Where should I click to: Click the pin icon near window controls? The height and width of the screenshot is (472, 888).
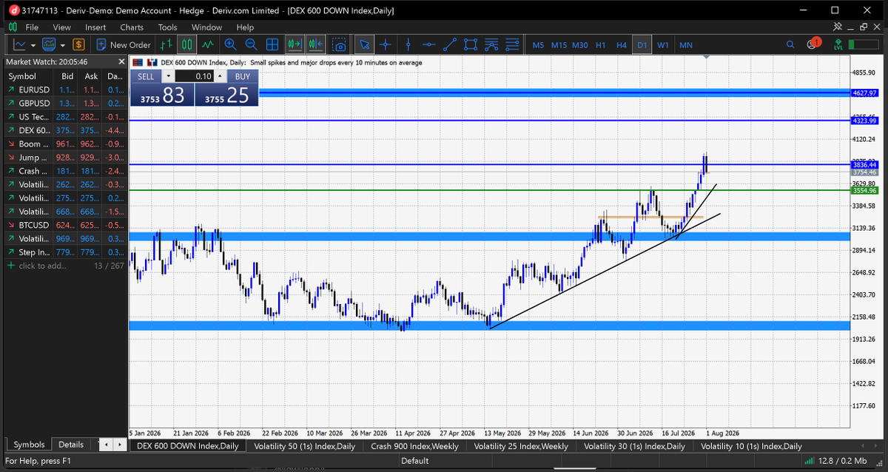click(x=838, y=27)
